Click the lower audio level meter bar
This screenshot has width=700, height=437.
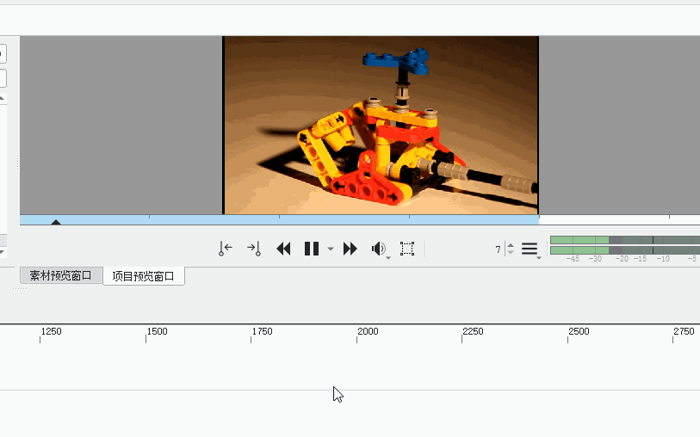(625, 250)
